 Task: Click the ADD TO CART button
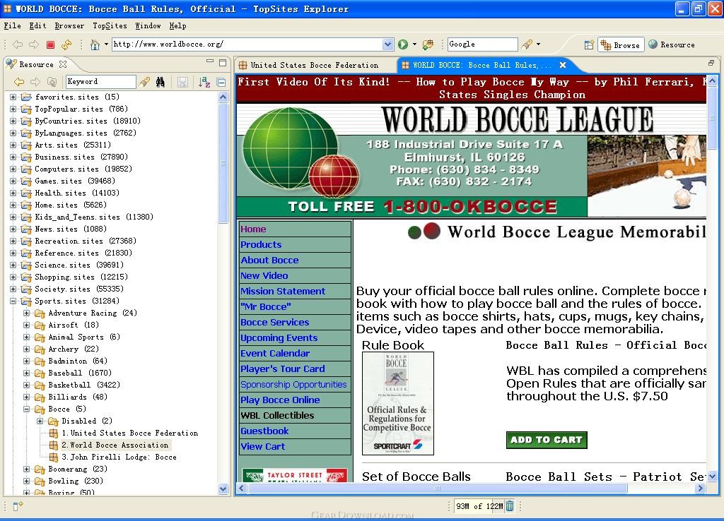tap(547, 440)
